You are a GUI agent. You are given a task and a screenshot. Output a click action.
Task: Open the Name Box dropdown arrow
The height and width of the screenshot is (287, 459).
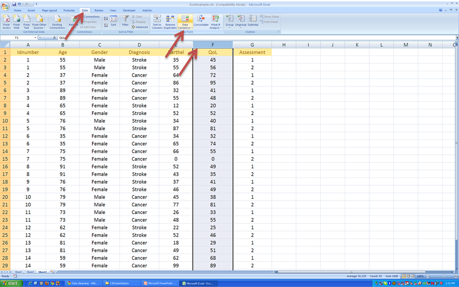tap(35, 38)
